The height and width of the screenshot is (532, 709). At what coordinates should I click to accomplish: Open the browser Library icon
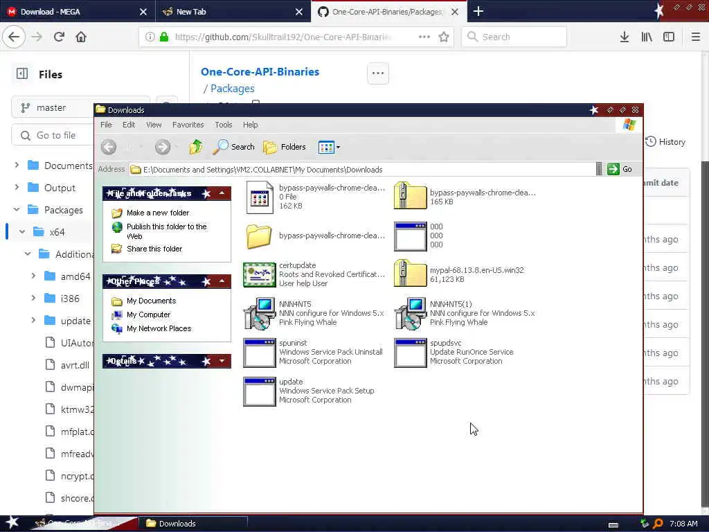tap(647, 37)
